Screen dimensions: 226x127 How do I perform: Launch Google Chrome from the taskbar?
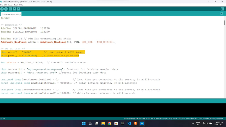coord(110,124)
